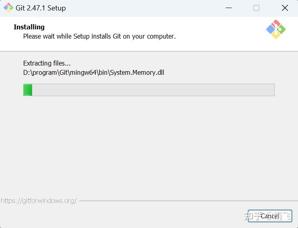Minimize the Git Setup window

tap(229, 8)
